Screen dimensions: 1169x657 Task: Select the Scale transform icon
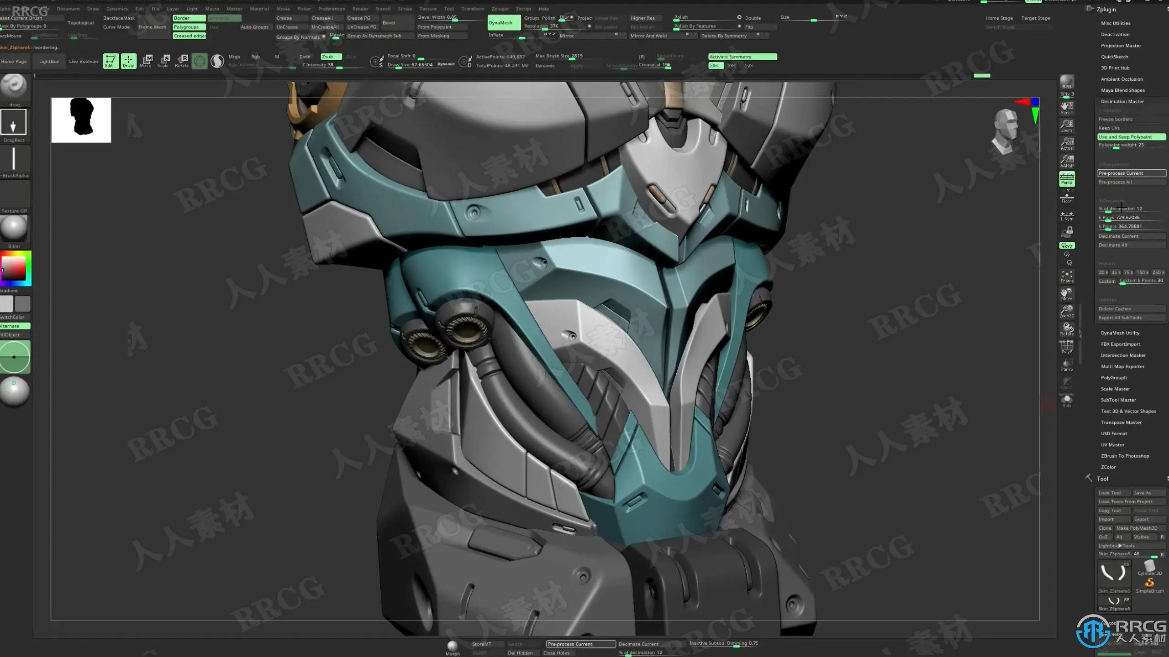point(163,61)
